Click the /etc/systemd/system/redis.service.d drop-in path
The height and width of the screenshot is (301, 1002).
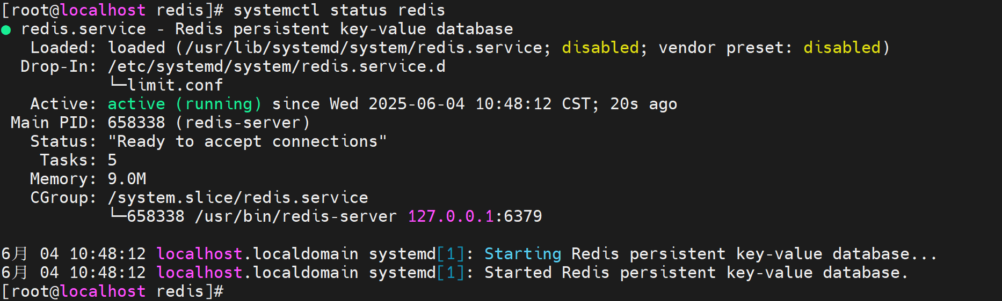point(277,66)
